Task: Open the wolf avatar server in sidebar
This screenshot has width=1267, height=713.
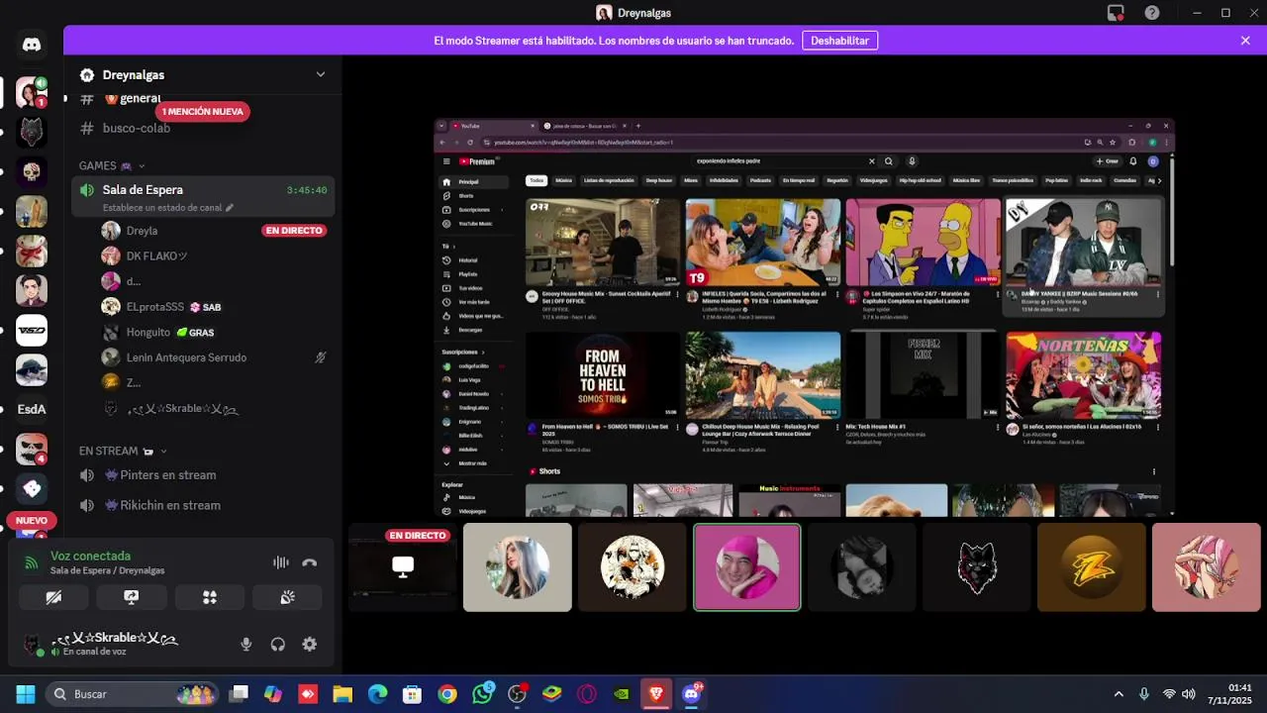Action: coord(32,132)
